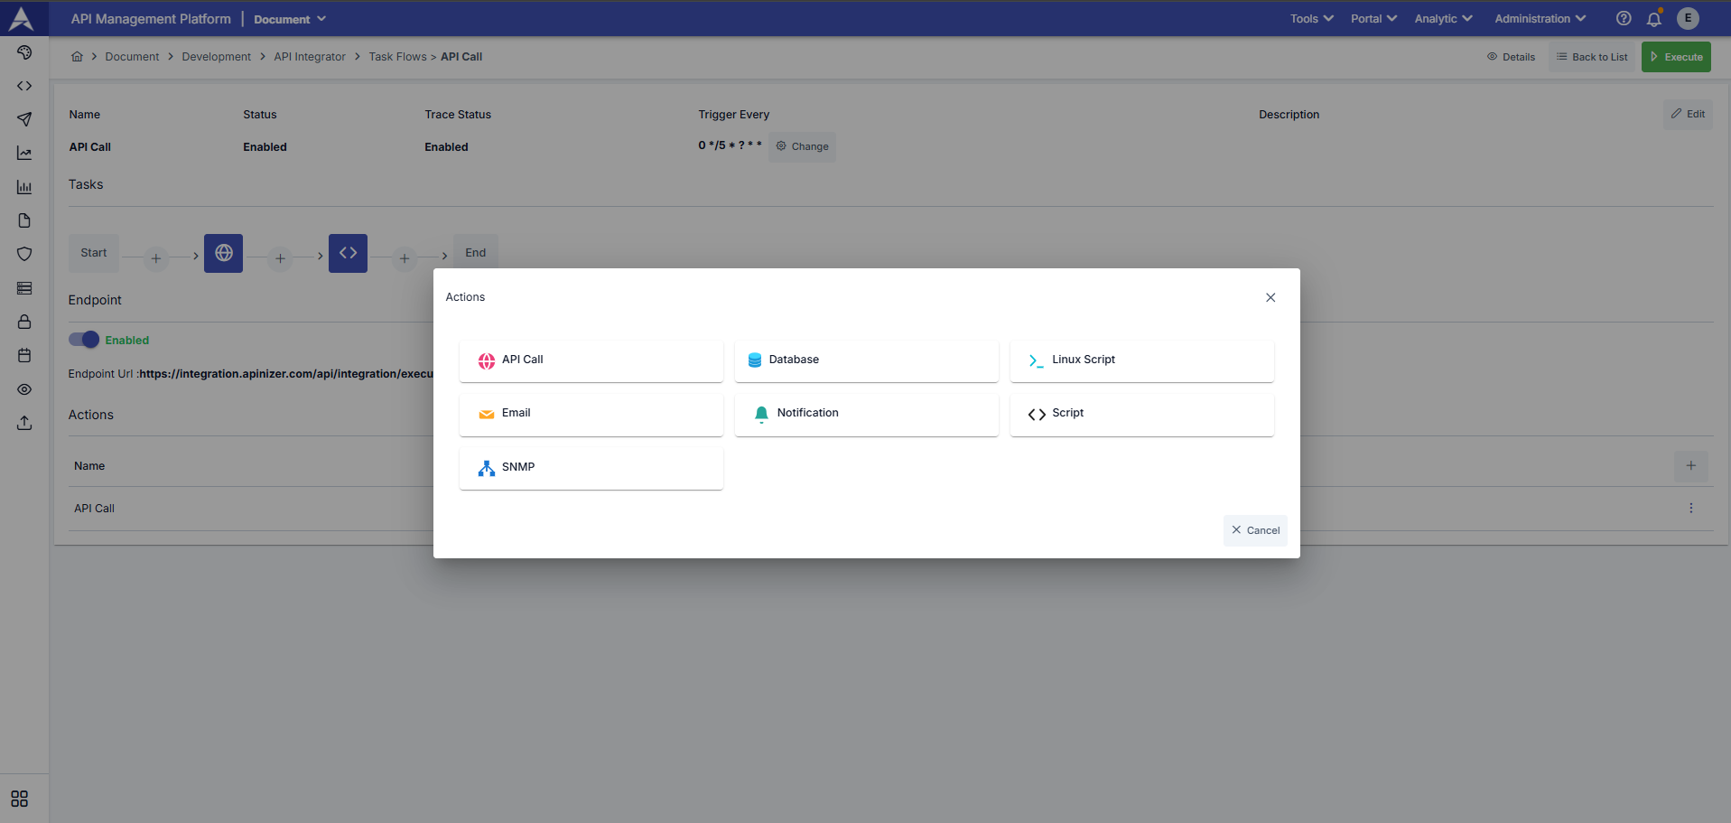Open the eye icon in sidebar
1731x823 pixels.
tap(24, 389)
